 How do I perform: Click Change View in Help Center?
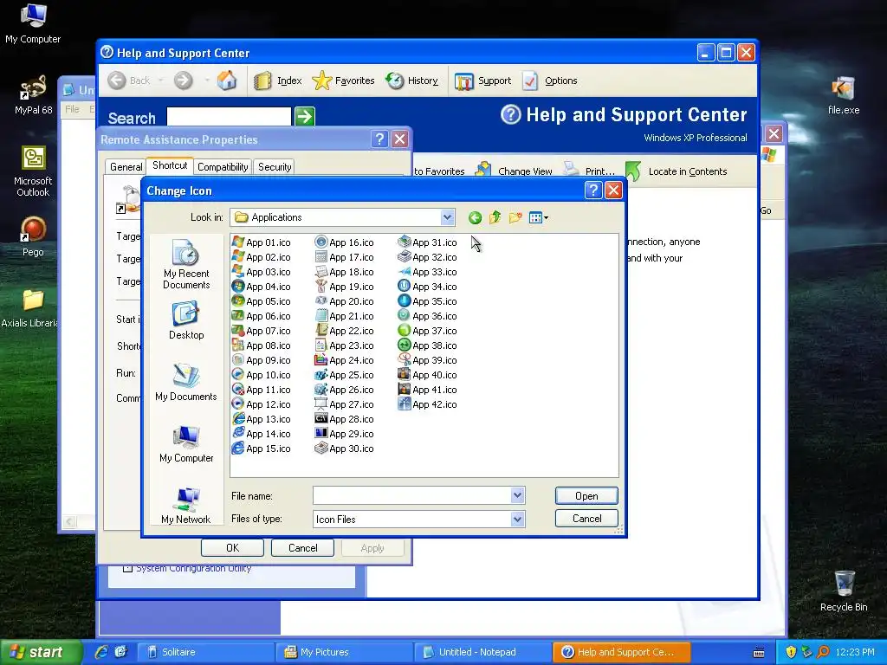tap(514, 171)
